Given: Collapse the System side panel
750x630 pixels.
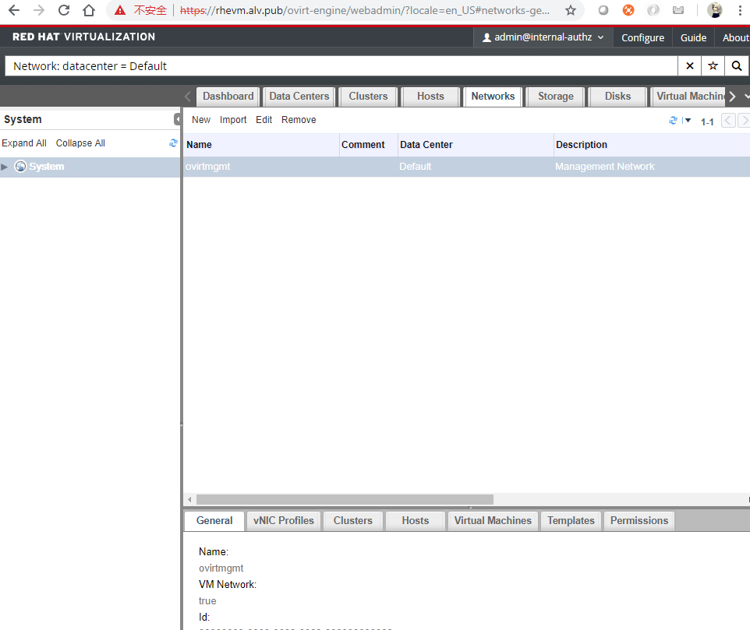Looking at the screenshot, I should tap(177, 119).
